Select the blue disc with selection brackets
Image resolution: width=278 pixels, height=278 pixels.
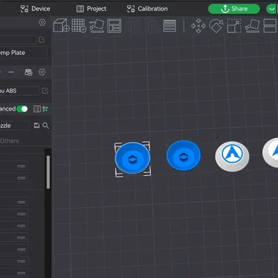[133, 158]
